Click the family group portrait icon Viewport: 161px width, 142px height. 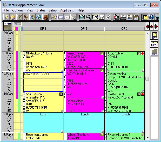136,17
